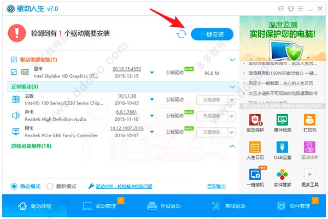Close the 驱动人生 window
The image size is (328, 219).
pos(320,8)
